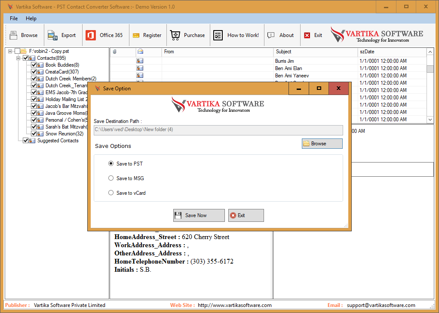This screenshot has width=439, height=313.
Task: Click the Save Destination Path field
Action: tap(218, 130)
